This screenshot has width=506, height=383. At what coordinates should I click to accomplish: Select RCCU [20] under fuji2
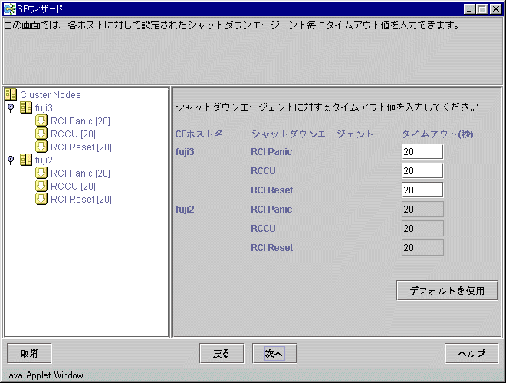coord(74,187)
